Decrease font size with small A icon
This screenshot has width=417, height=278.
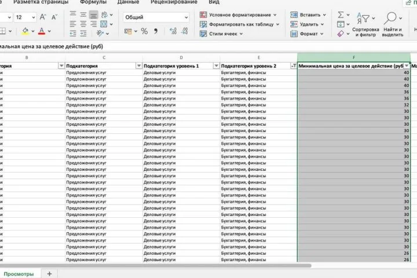point(54,17)
